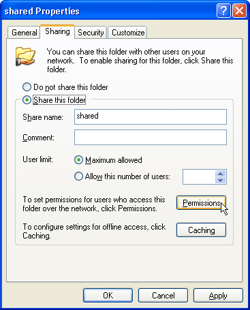Screen dimensions: 250x310
Task: Click the Help question mark button
Action: click(223, 10)
